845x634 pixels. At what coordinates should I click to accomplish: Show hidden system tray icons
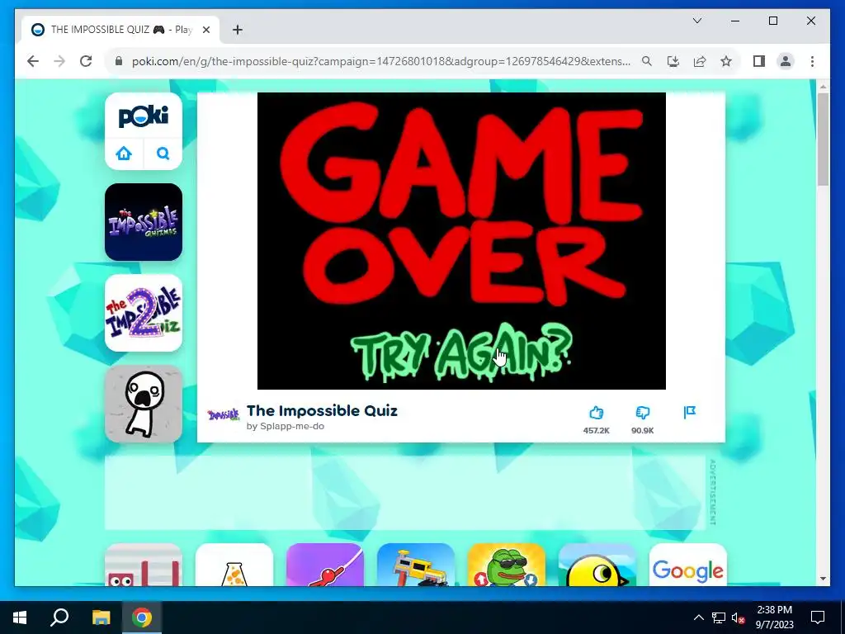[698, 617]
